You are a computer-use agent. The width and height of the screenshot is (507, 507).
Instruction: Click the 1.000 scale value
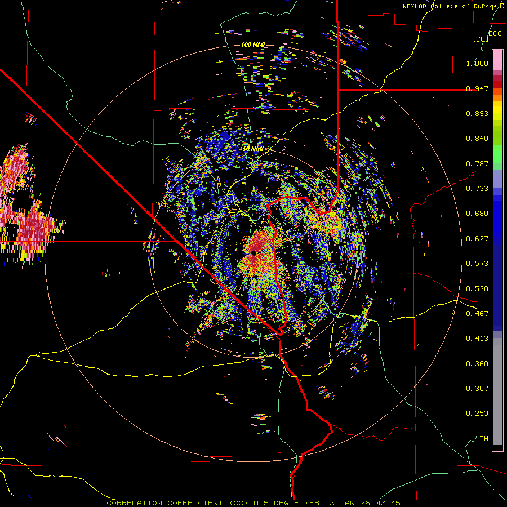477,63
